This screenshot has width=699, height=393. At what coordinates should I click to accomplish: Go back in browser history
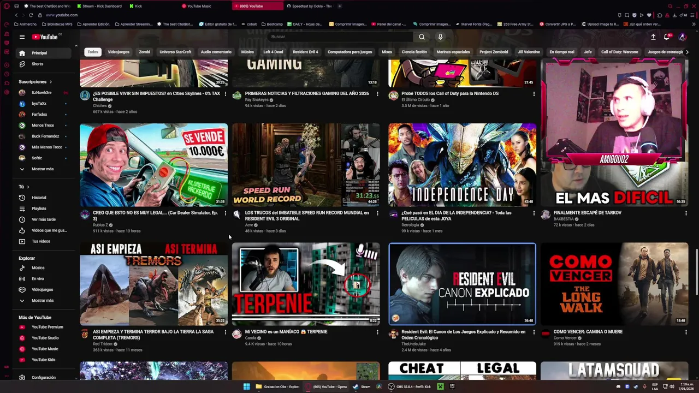tap(16, 15)
